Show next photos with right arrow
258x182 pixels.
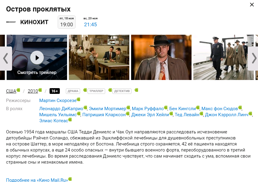point(253,58)
